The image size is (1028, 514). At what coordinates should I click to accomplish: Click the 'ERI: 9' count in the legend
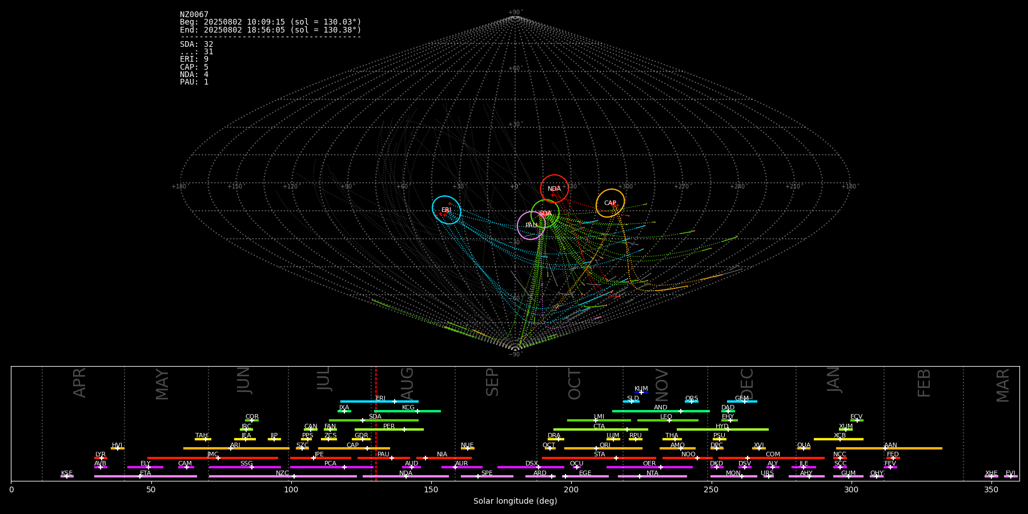coord(194,59)
